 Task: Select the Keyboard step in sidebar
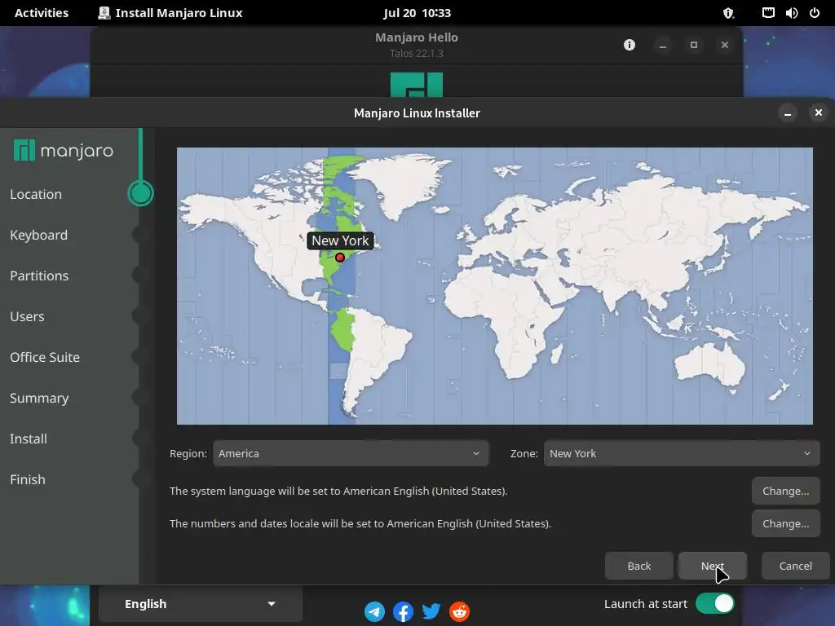pos(38,235)
